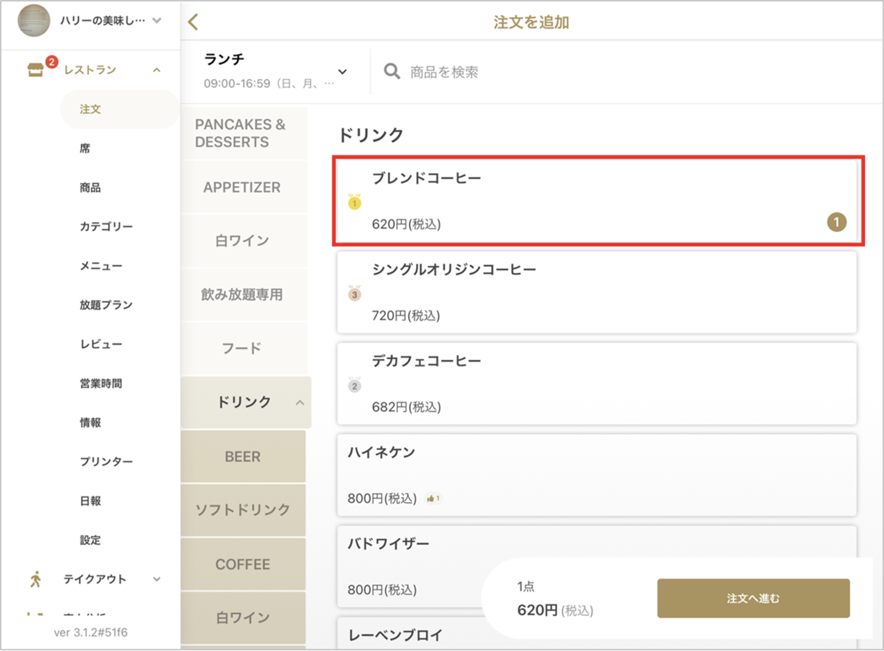Image resolution: width=884 pixels, height=651 pixels.
Task: Open 商品 in the sidebar
Action: click(90, 187)
